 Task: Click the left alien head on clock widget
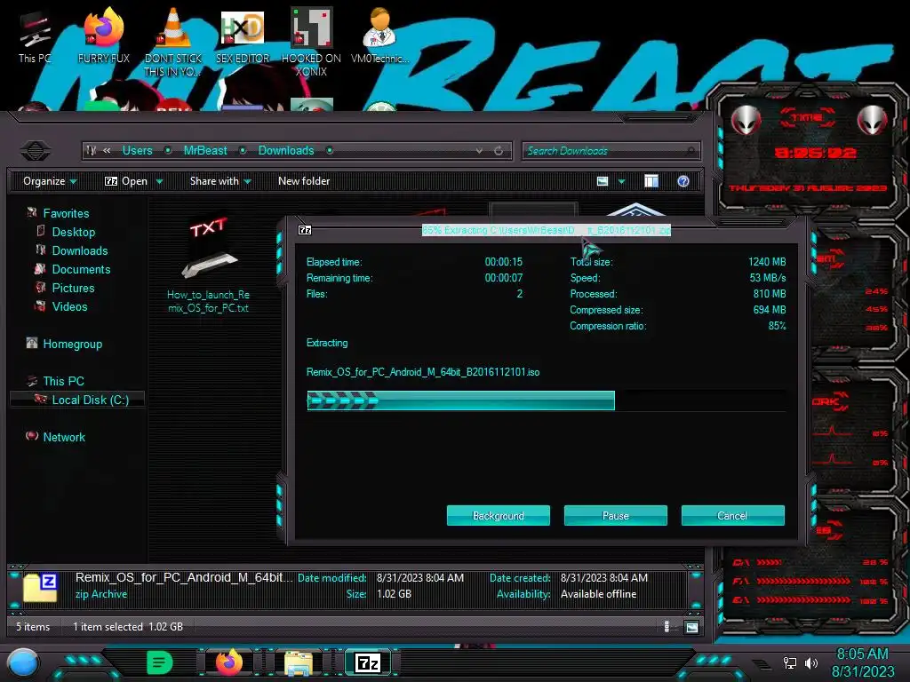(746, 120)
